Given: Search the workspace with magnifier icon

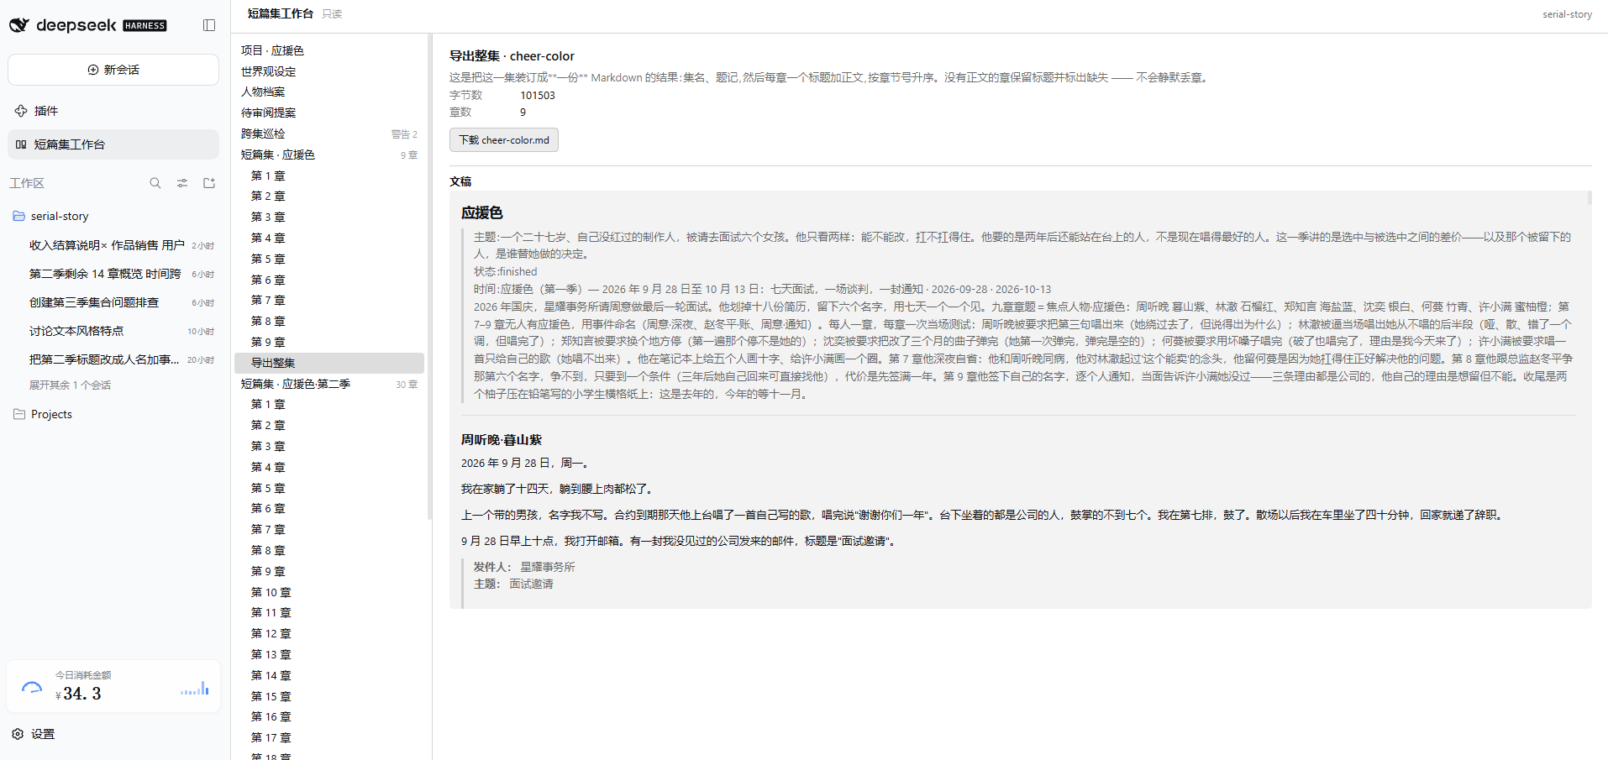Looking at the screenshot, I should [155, 183].
